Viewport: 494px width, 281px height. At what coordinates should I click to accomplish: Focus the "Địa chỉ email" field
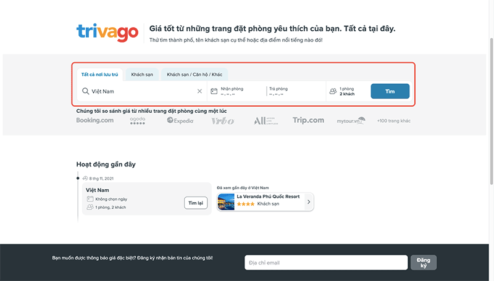click(x=326, y=263)
